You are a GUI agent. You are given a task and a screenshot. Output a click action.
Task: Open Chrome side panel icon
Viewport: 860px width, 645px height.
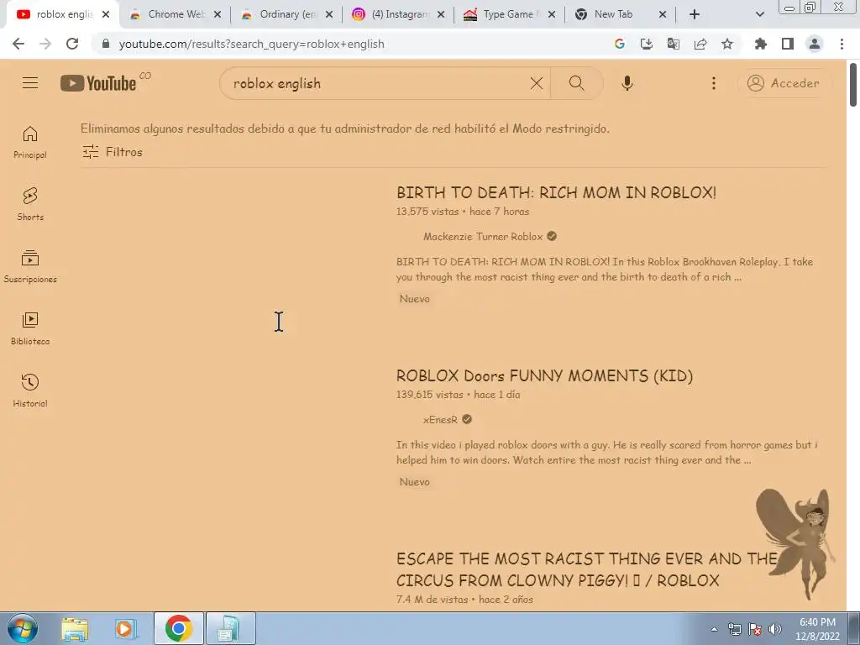788,44
